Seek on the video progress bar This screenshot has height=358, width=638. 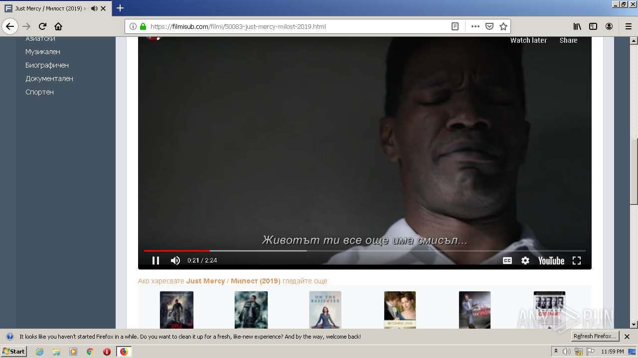[x=364, y=251]
